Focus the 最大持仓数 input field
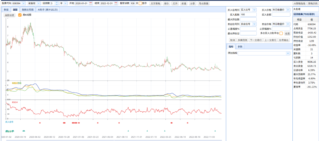This screenshot has width=319, height=141. click(x=248, y=19)
